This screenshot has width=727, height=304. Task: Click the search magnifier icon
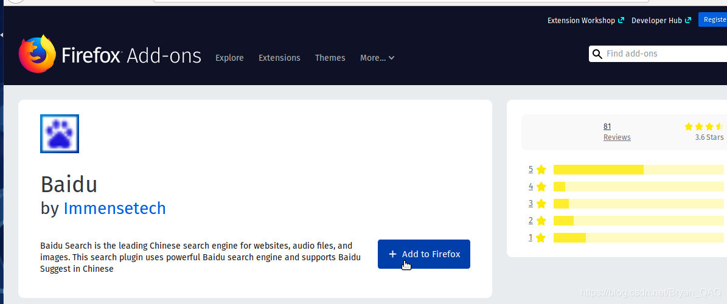coord(597,54)
